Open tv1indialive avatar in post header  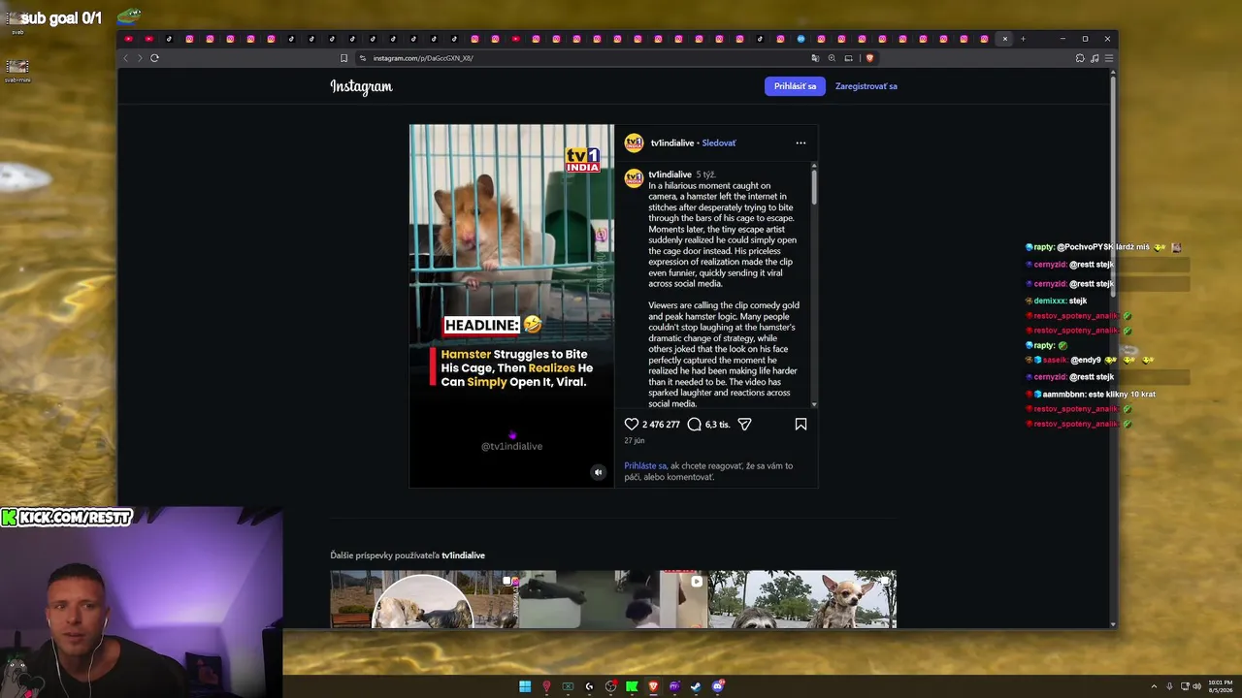[x=634, y=143]
